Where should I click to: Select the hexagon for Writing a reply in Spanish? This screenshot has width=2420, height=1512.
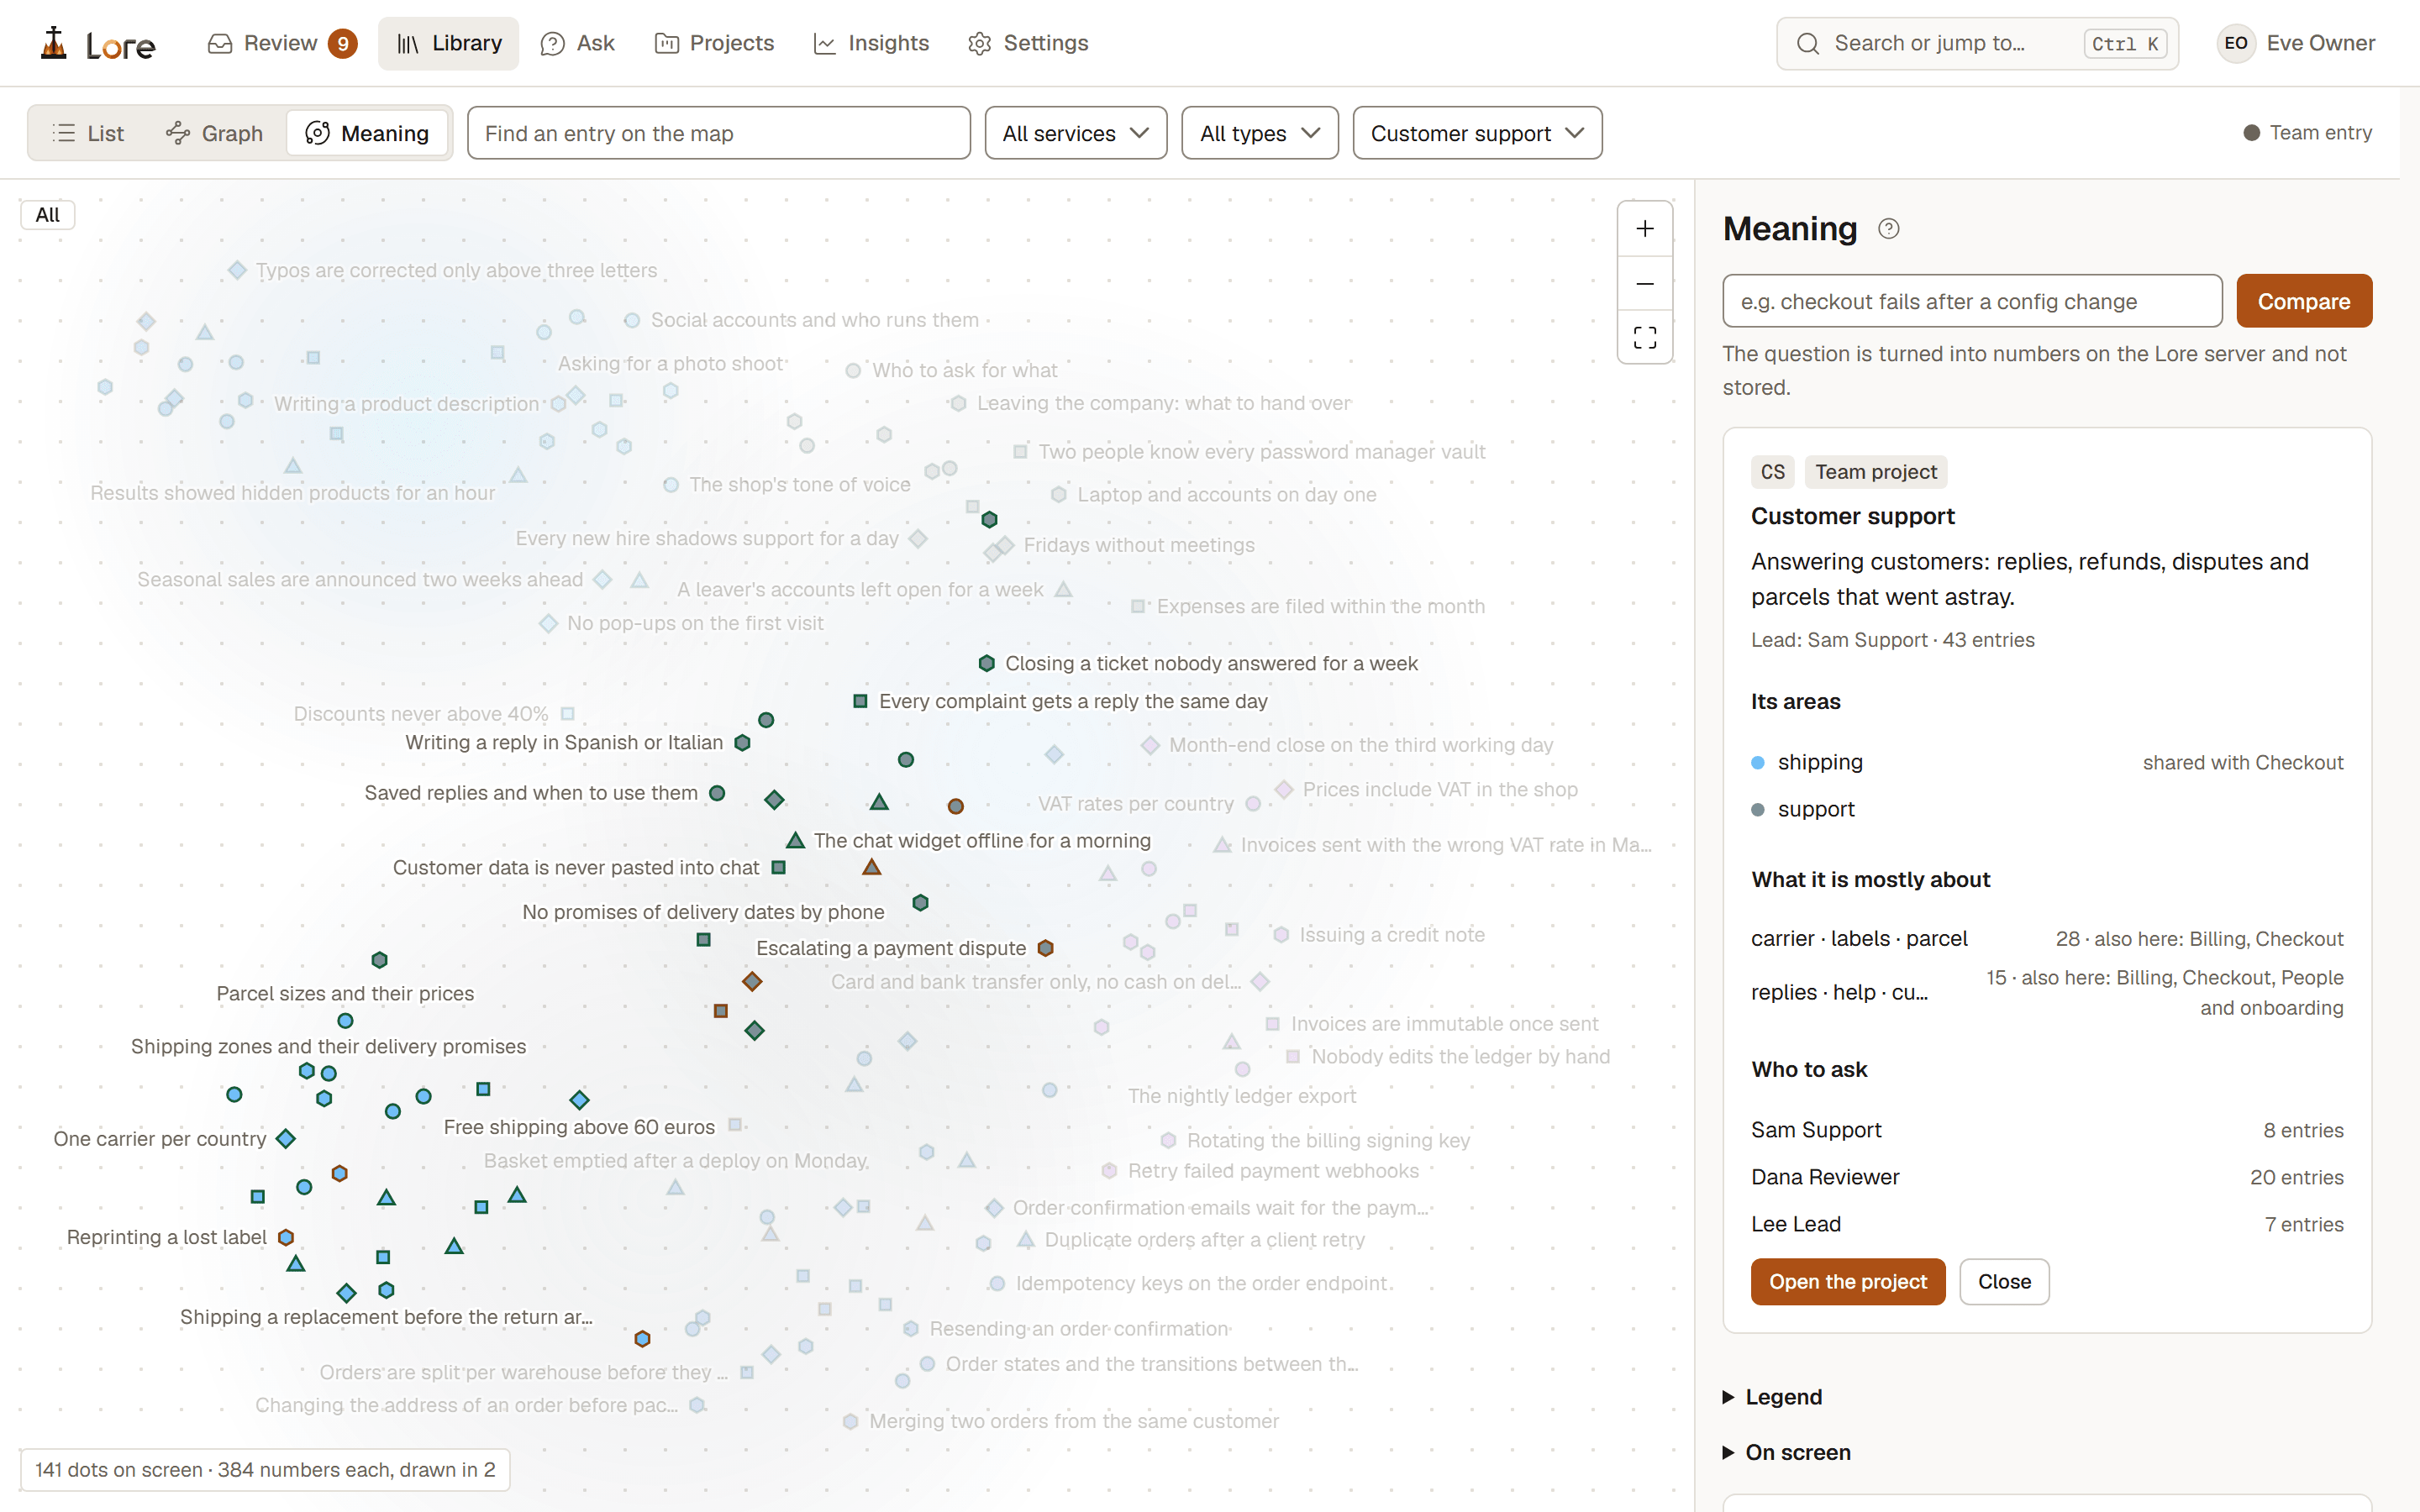click(743, 743)
